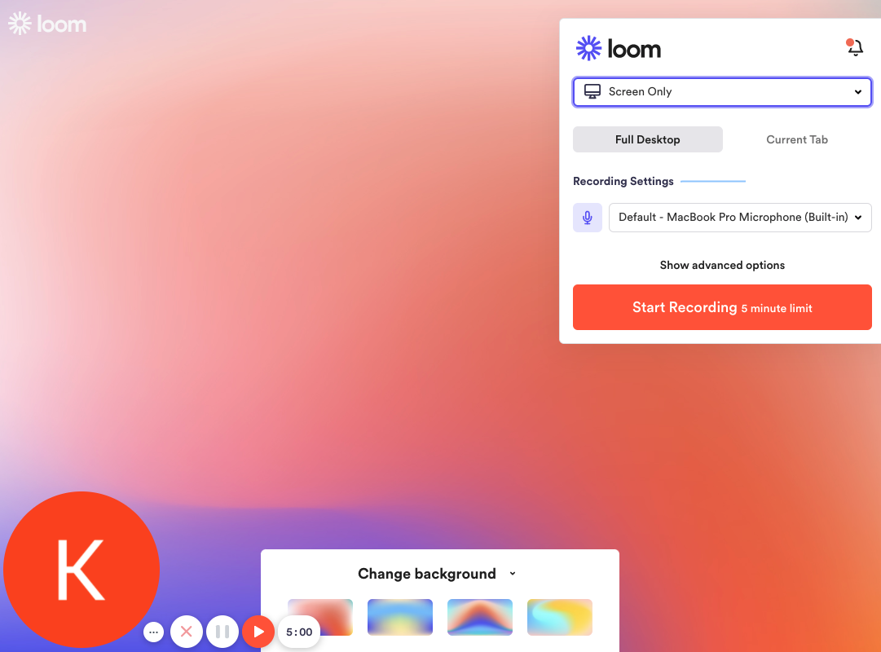Click the pause recording control
Screen dimensions: 881x652
point(222,632)
